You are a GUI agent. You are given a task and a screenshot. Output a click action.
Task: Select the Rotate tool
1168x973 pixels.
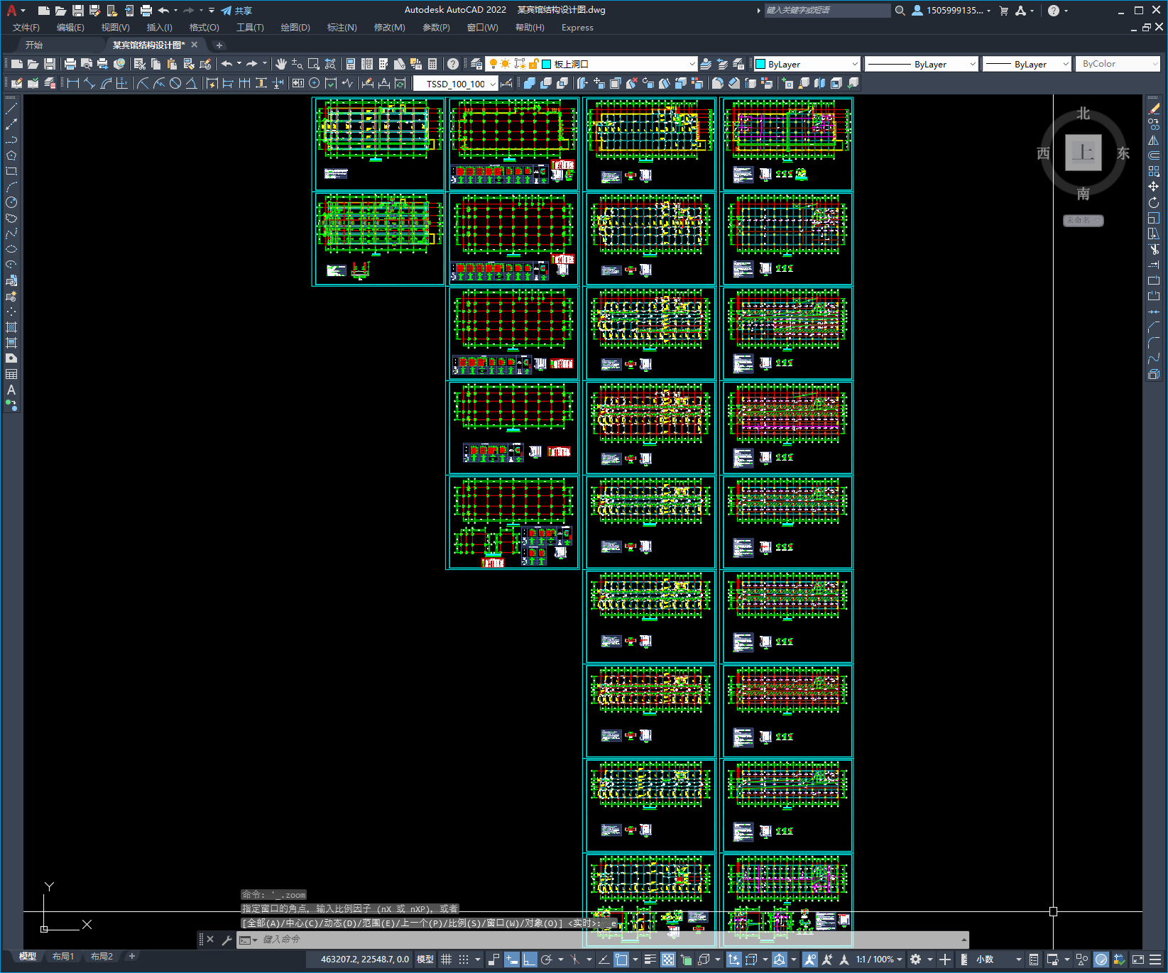[x=1154, y=202]
